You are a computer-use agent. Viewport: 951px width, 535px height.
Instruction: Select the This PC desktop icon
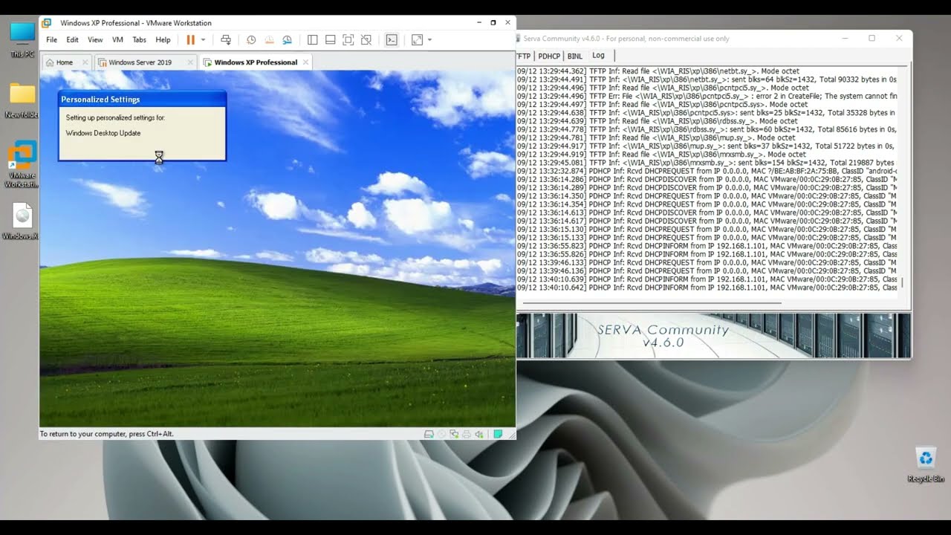coord(22,40)
